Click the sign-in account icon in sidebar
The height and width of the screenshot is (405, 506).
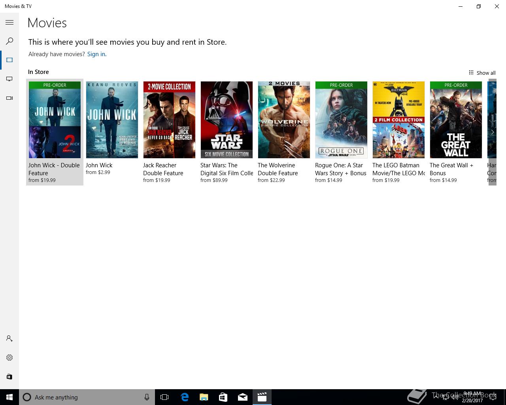tap(9, 339)
